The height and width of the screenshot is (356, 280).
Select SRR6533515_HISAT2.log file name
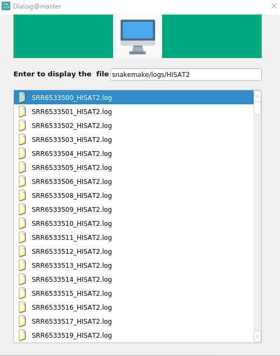point(72,294)
